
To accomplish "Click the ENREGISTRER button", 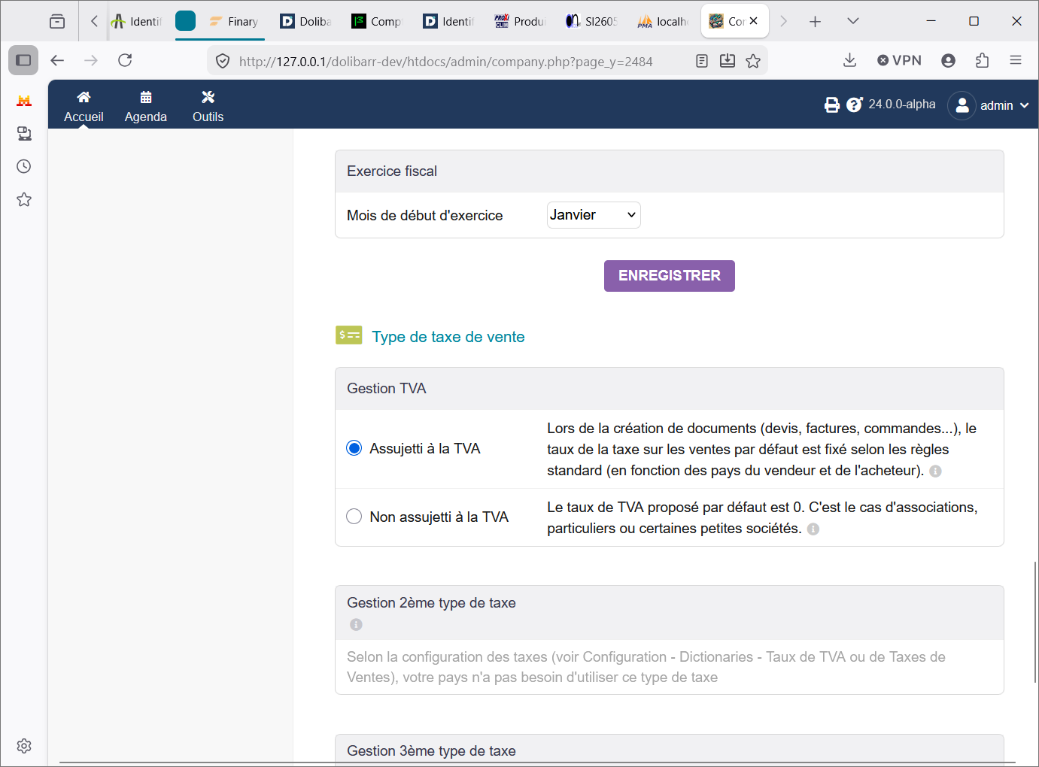I will click(670, 276).
